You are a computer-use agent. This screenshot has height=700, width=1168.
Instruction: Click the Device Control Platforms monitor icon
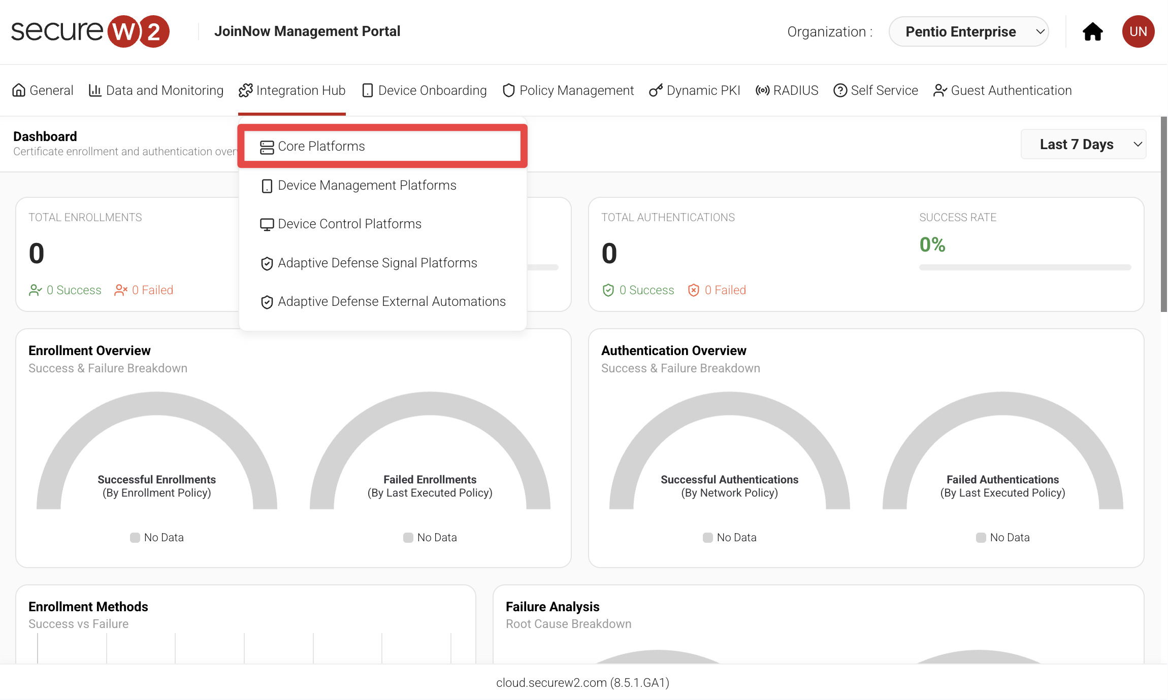coord(267,225)
